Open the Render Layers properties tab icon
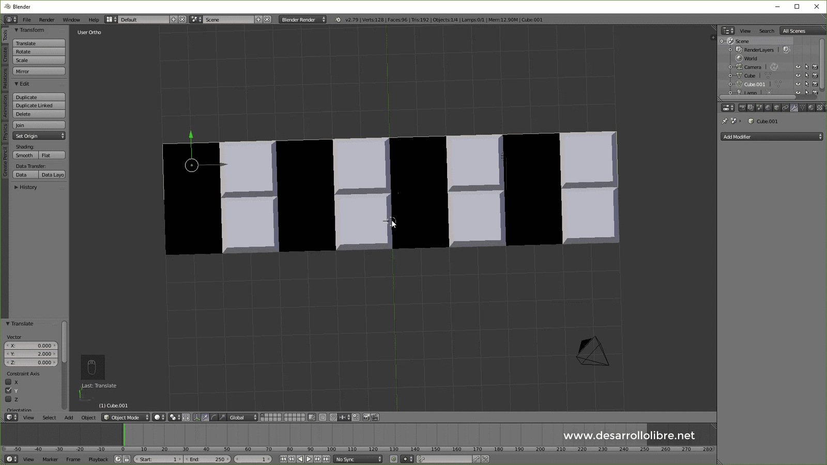This screenshot has height=465, width=827. click(x=751, y=108)
